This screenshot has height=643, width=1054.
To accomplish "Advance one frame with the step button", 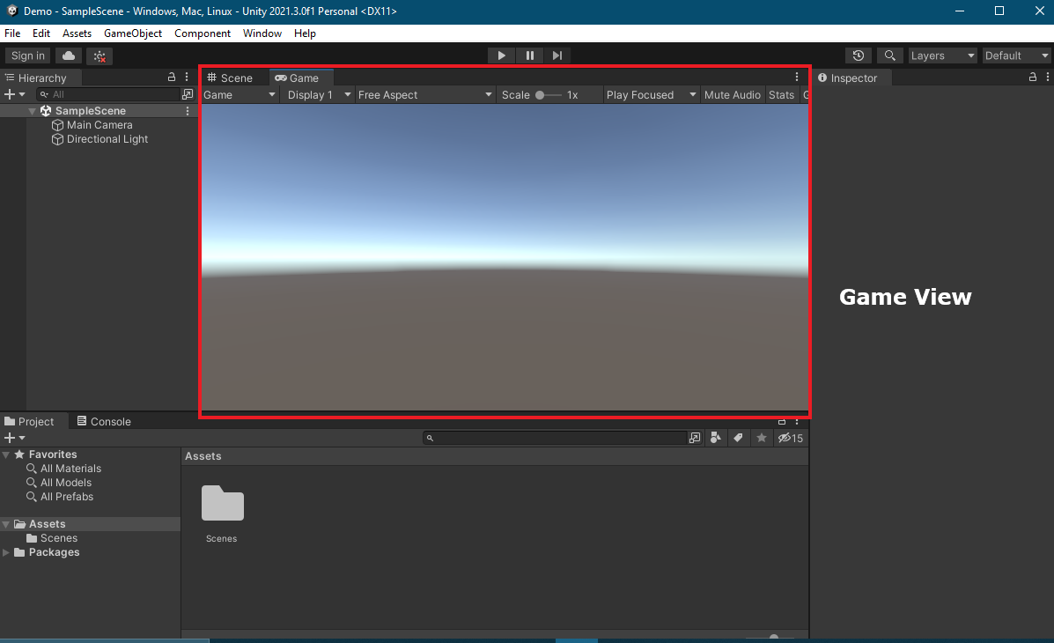I will point(557,55).
